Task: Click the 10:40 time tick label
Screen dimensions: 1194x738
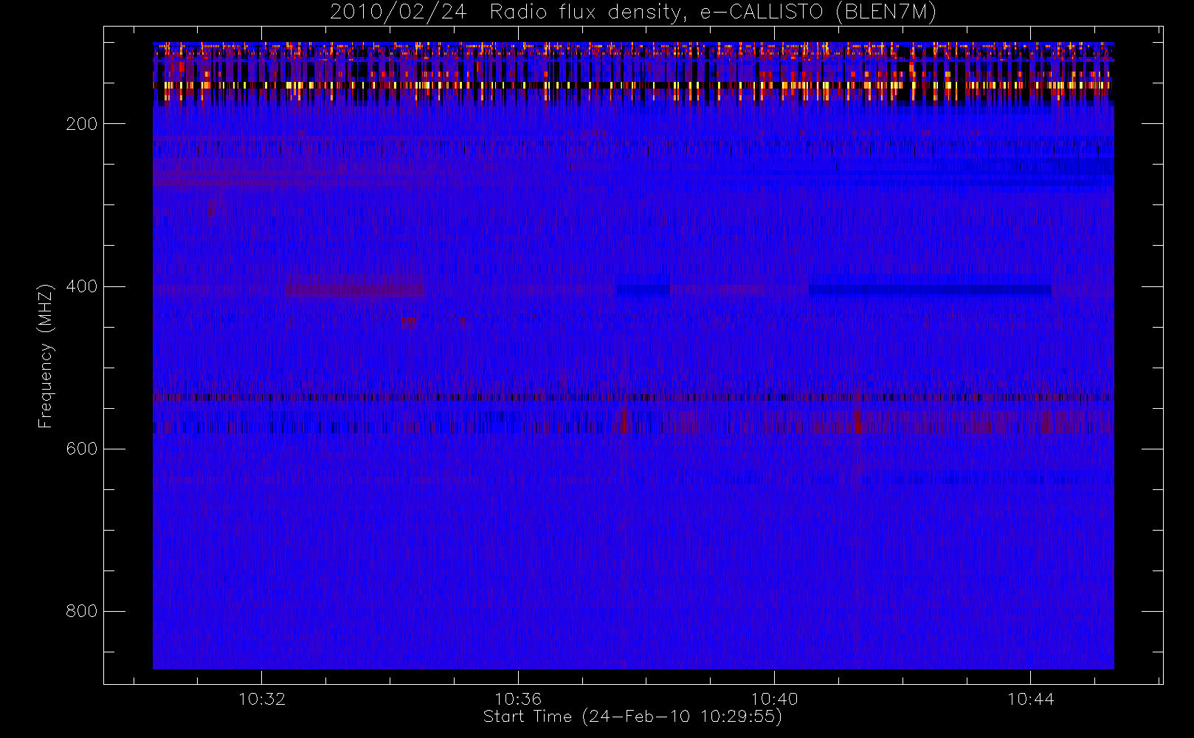Action: (x=774, y=699)
